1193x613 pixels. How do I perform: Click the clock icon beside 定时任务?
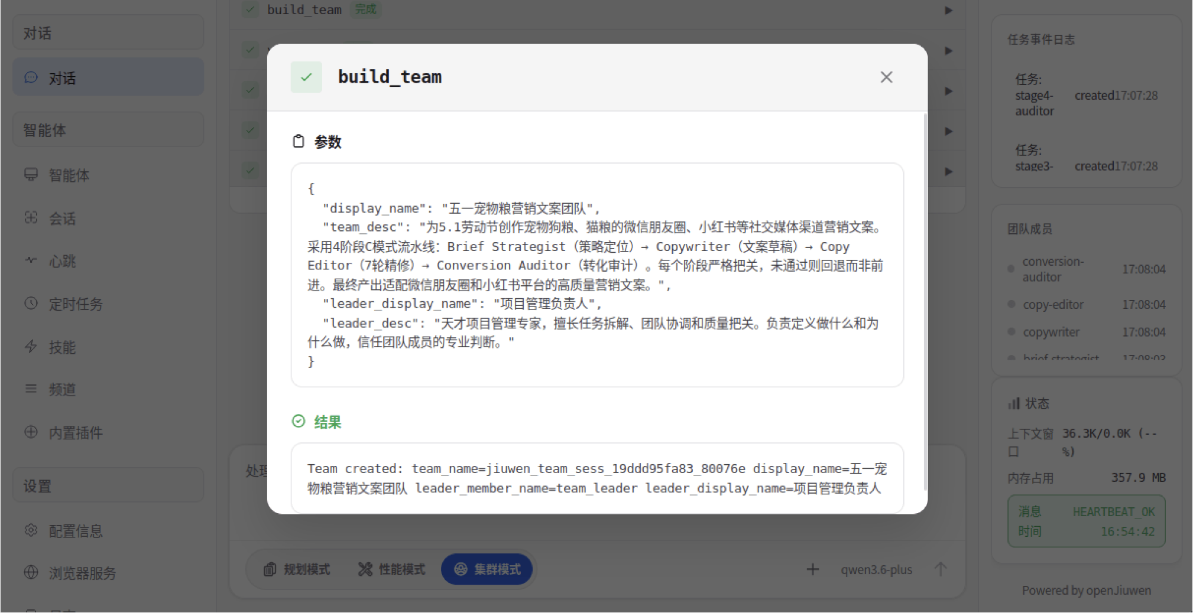coord(31,303)
